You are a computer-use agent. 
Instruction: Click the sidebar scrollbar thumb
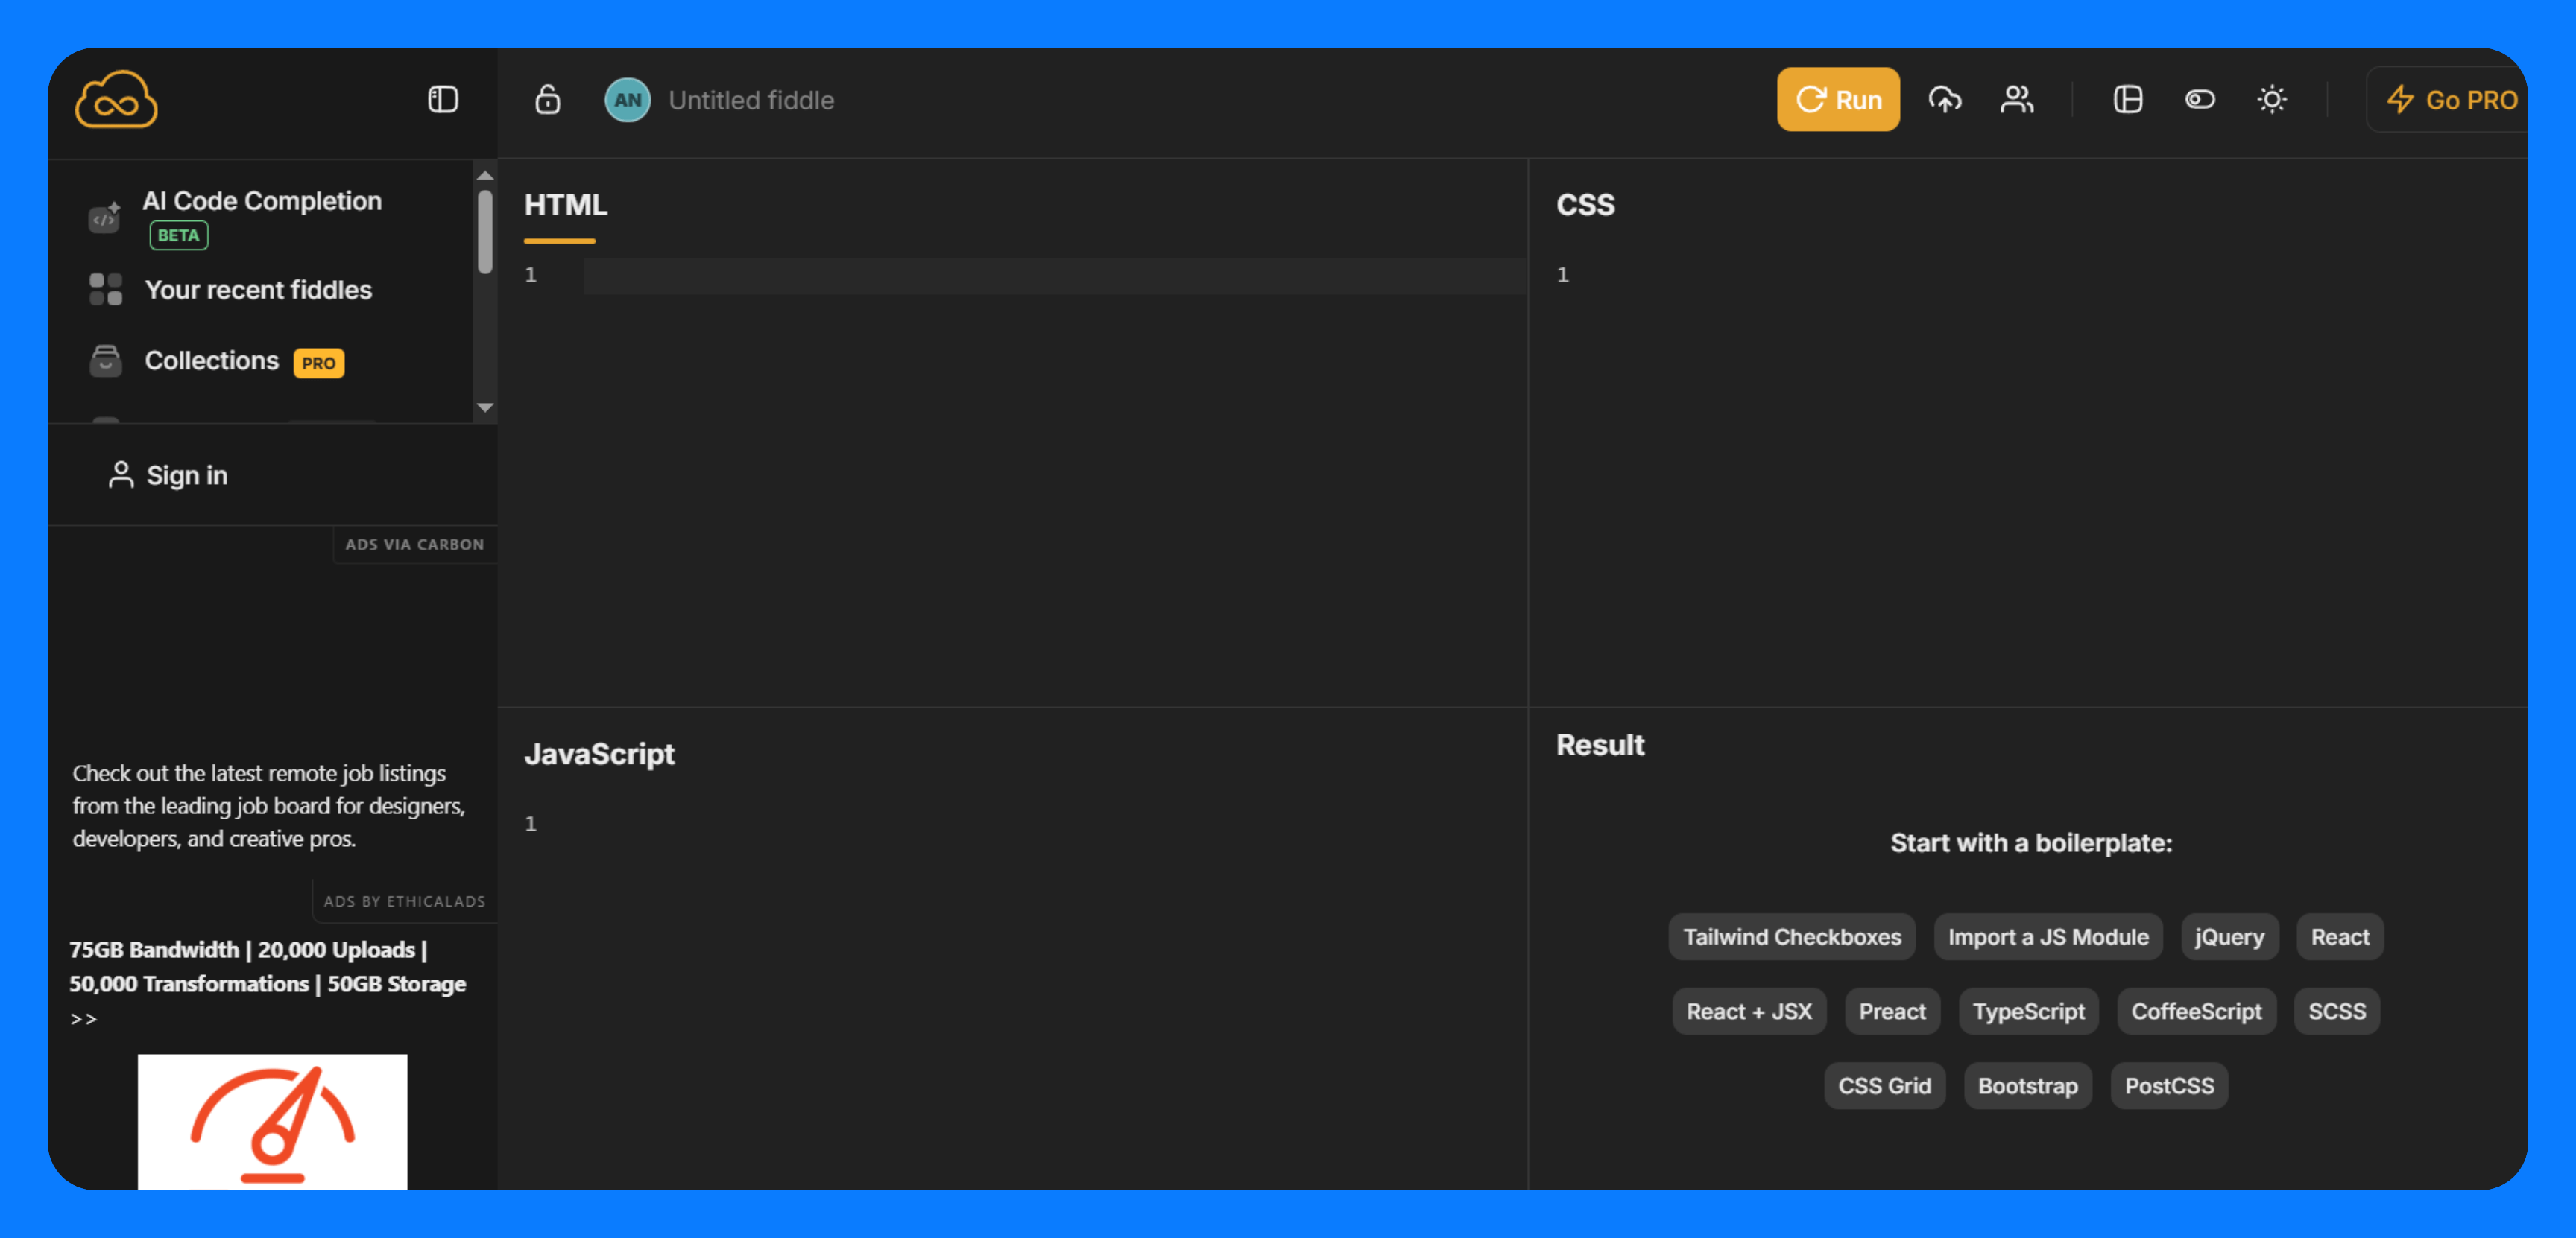point(485,231)
